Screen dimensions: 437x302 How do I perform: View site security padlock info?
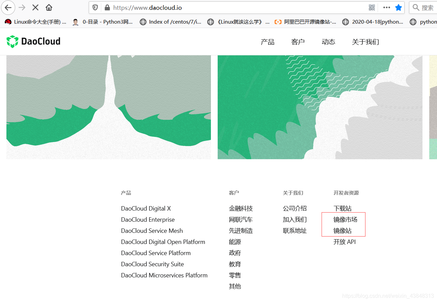(107, 7)
